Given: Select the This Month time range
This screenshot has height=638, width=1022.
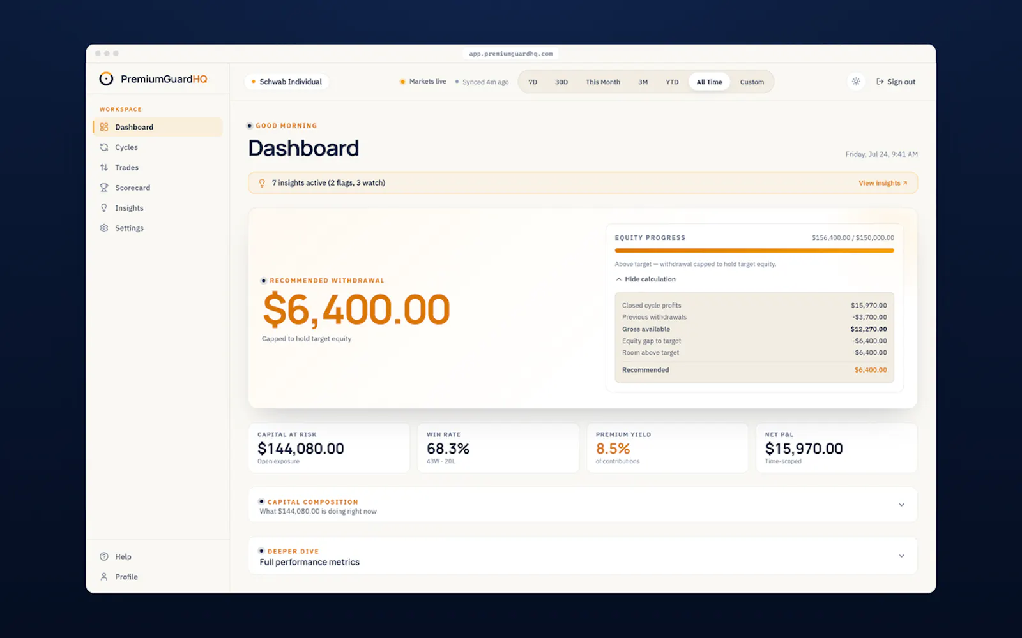Looking at the screenshot, I should click(x=603, y=82).
